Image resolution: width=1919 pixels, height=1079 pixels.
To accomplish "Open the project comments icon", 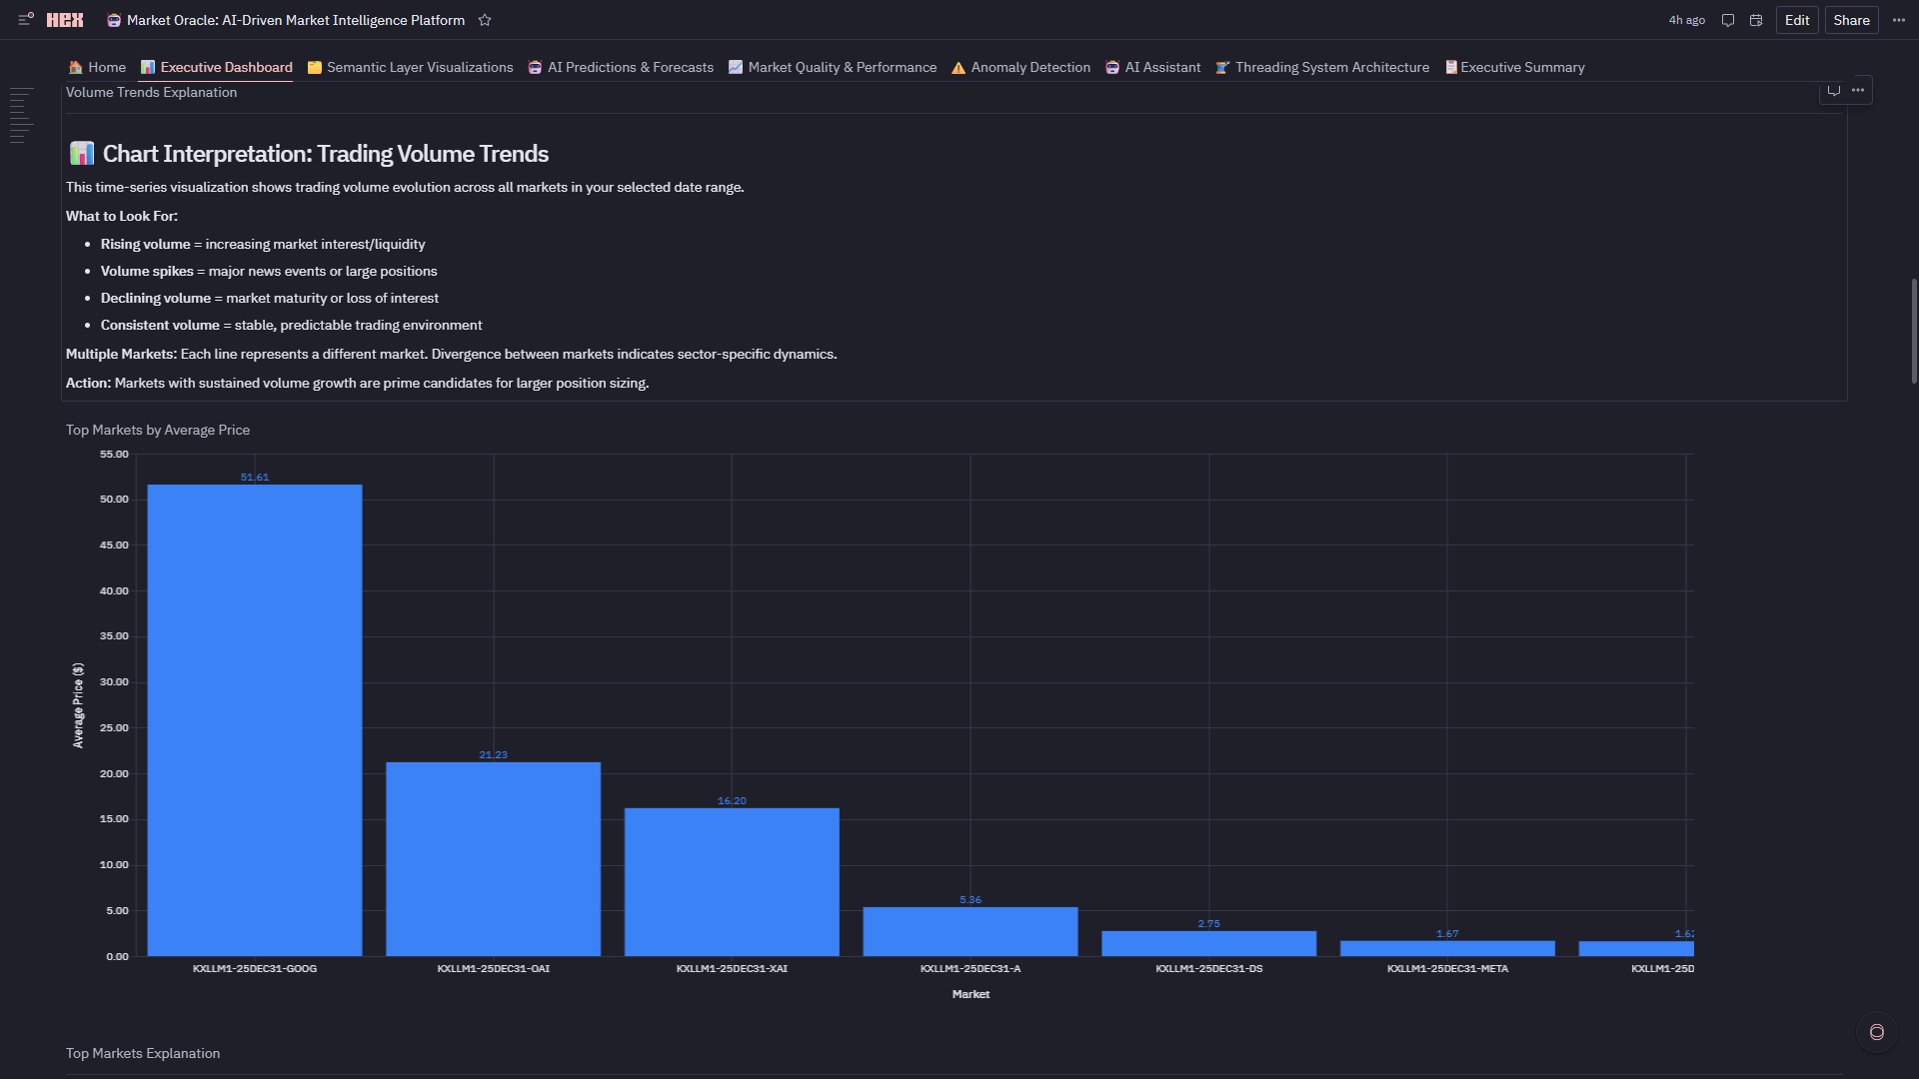I will point(1727,20).
